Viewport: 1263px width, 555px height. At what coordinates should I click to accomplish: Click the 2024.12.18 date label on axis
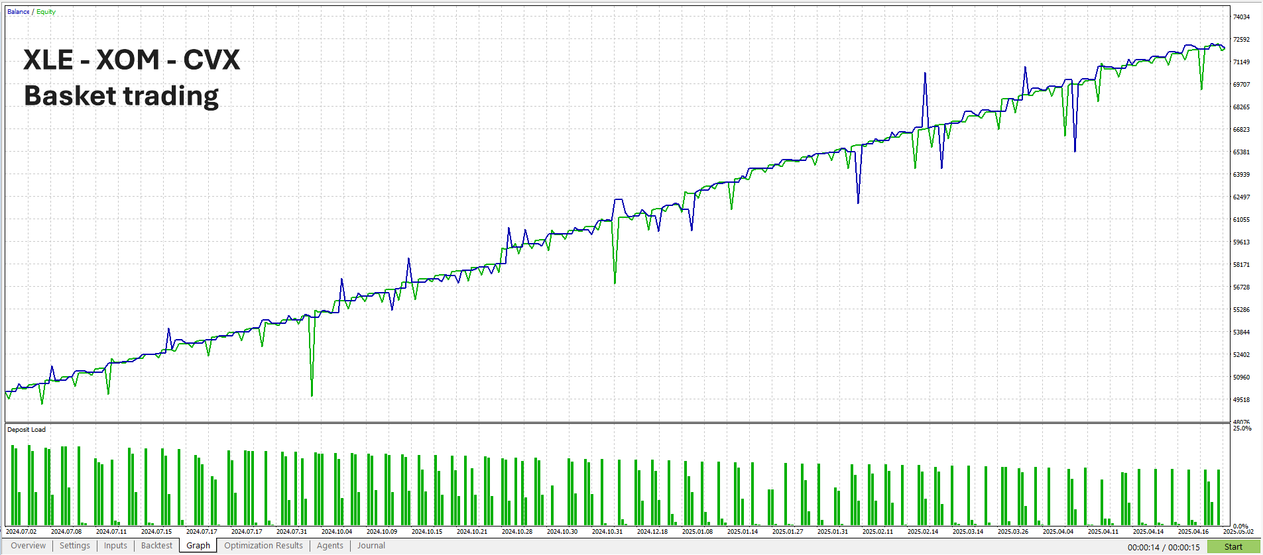[652, 531]
